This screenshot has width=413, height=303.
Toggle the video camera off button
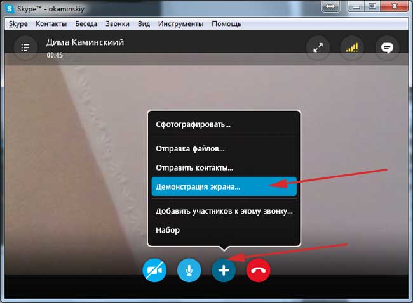coord(154,271)
